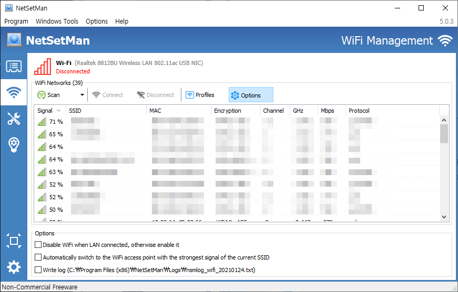The width and height of the screenshot is (458, 292).
Task: Click signal bars icon for 50 % network
Action: coord(42,210)
